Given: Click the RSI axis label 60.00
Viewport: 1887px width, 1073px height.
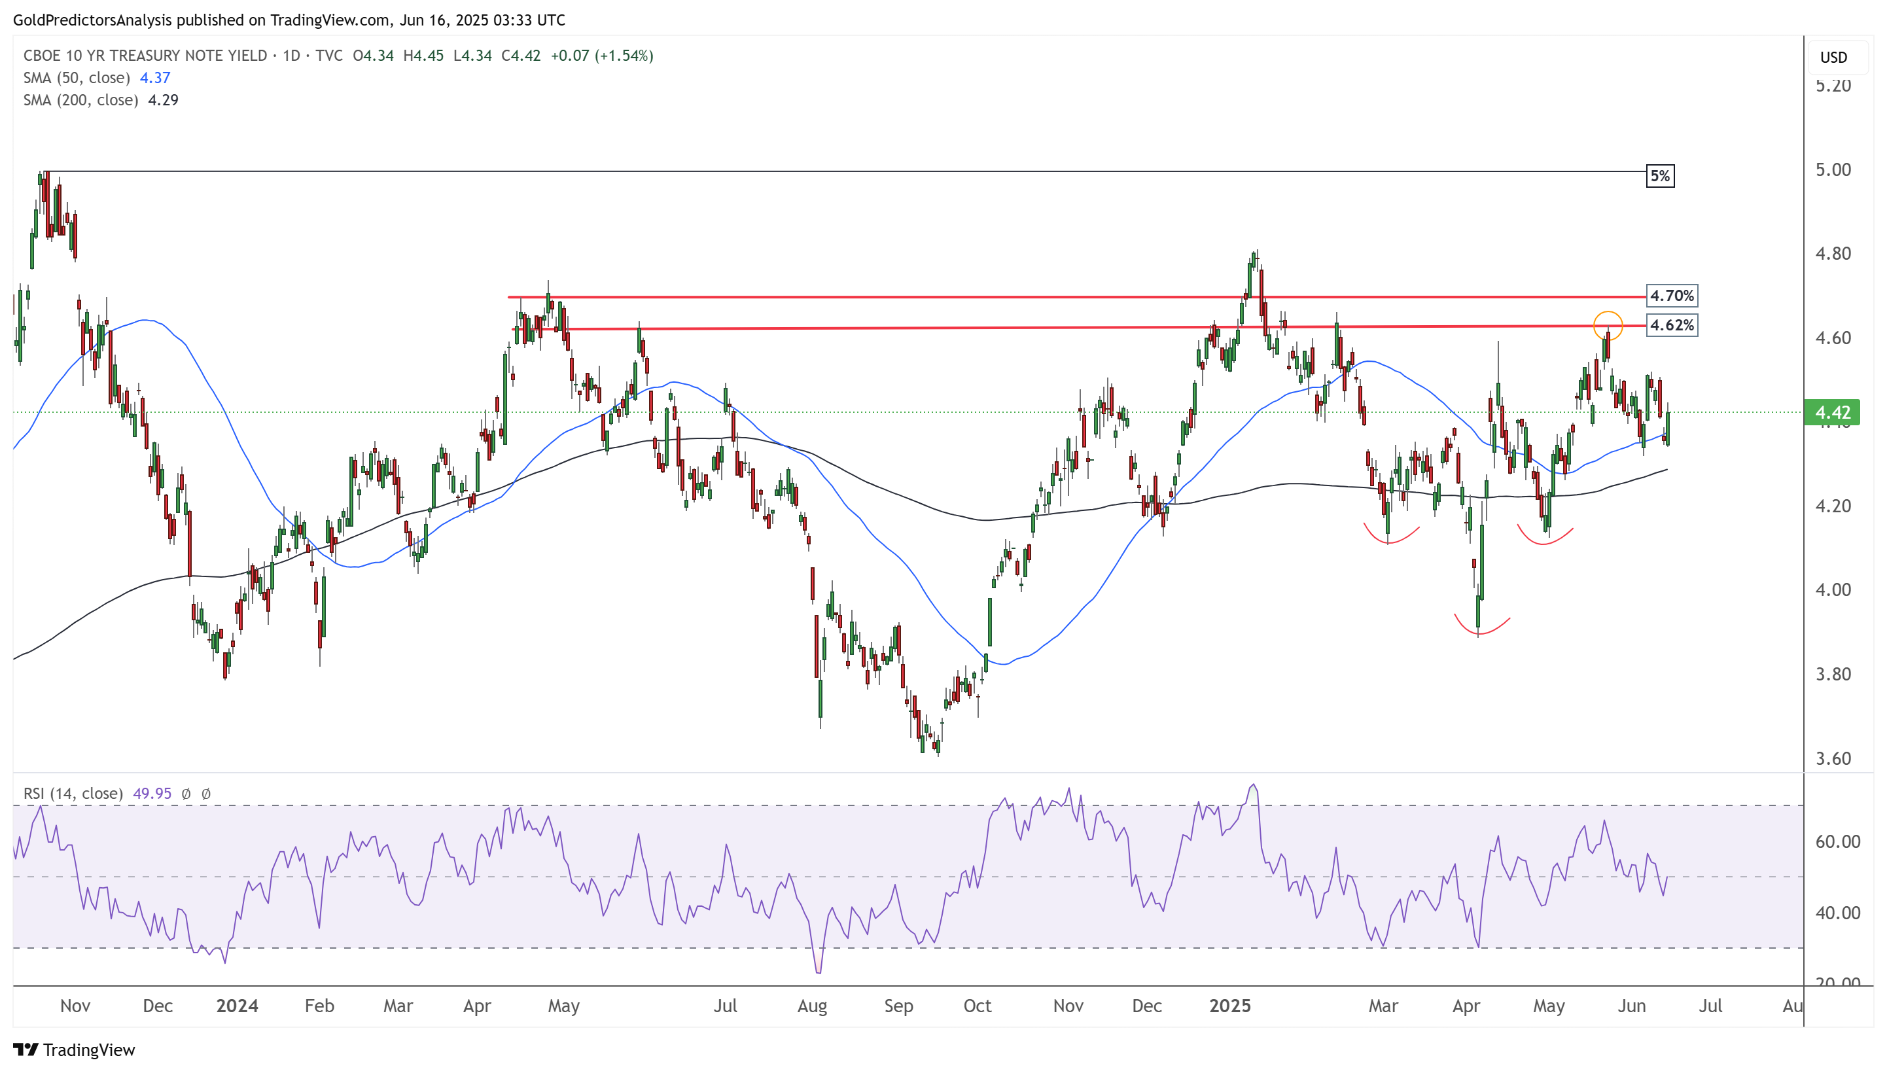Looking at the screenshot, I should pyautogui.click(x=1838, y=841).
